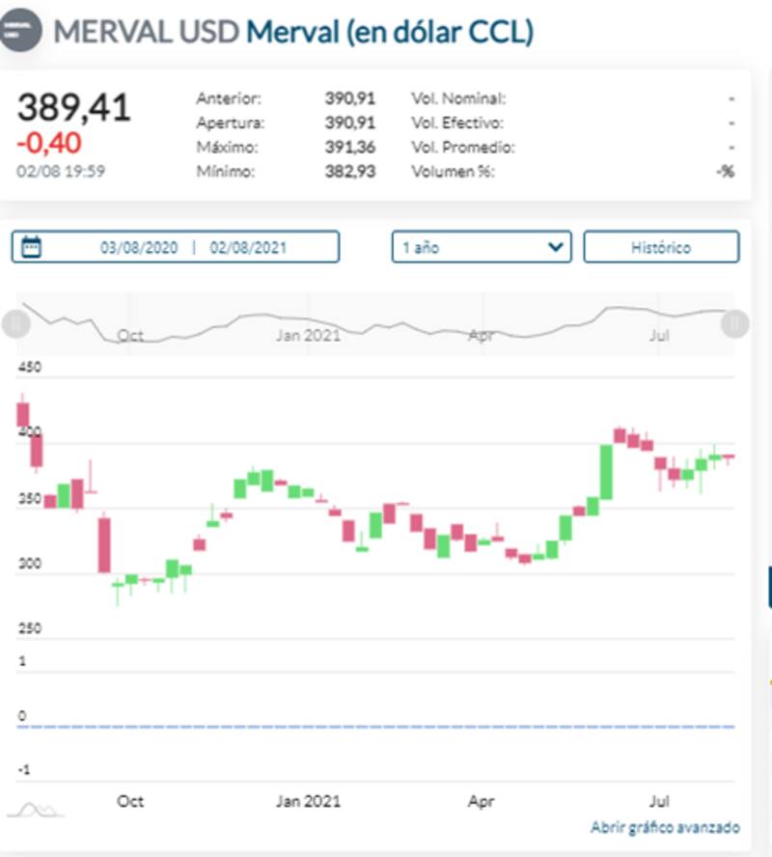Click the calendar icon in date field
Image resolution: width=772 pixels, height=857 pixels.
click(32, 247)
